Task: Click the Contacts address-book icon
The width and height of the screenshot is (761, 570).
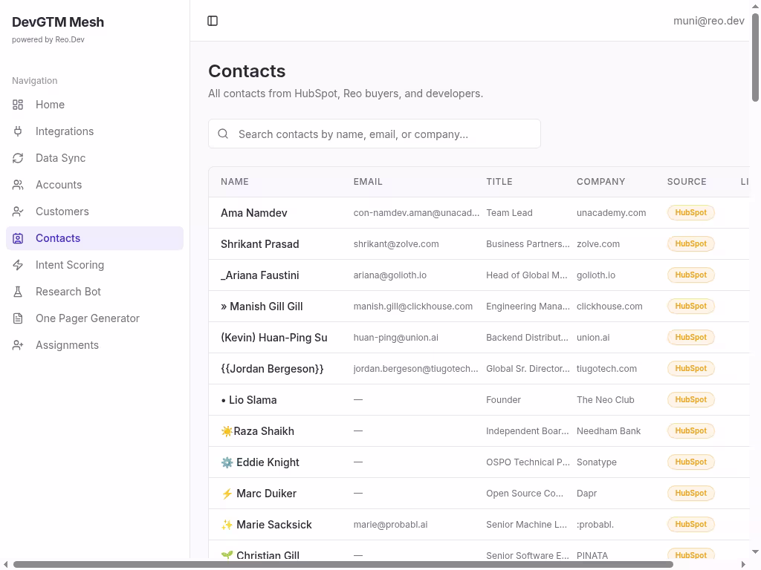Action: click(x=18, y=238)
